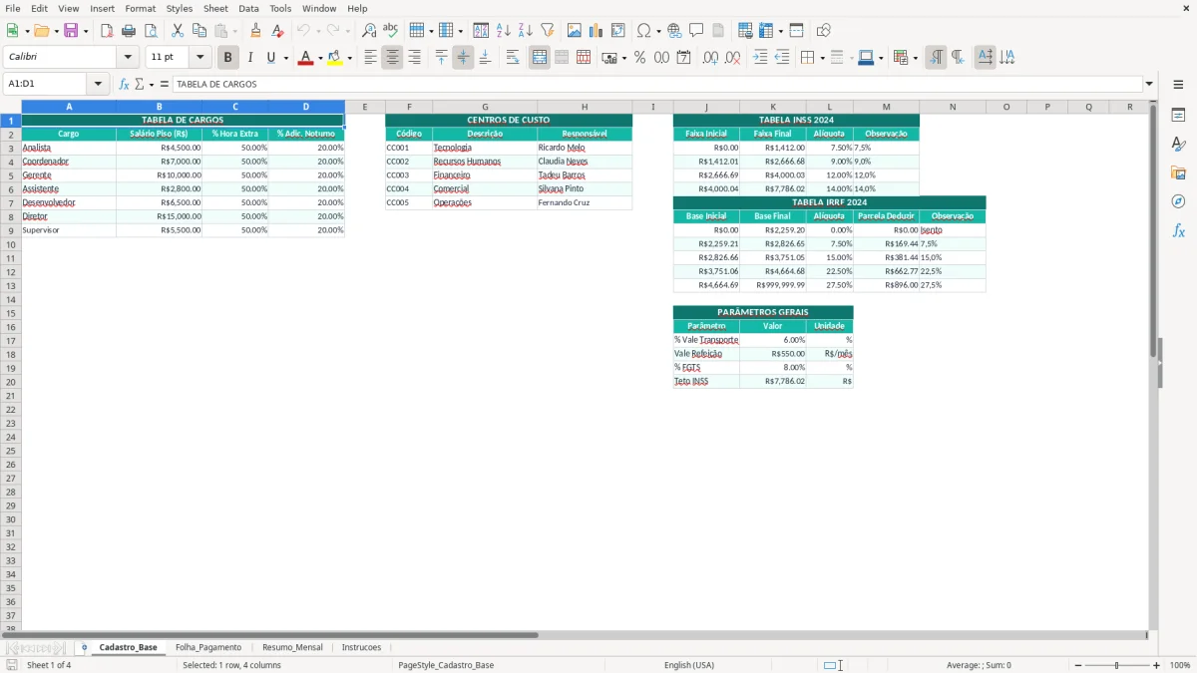Image resolution: width=1197 pixels, height=673 pixels.
Task: Open the sidebar Gallery icon
Action: click(x=1178, y=173)
